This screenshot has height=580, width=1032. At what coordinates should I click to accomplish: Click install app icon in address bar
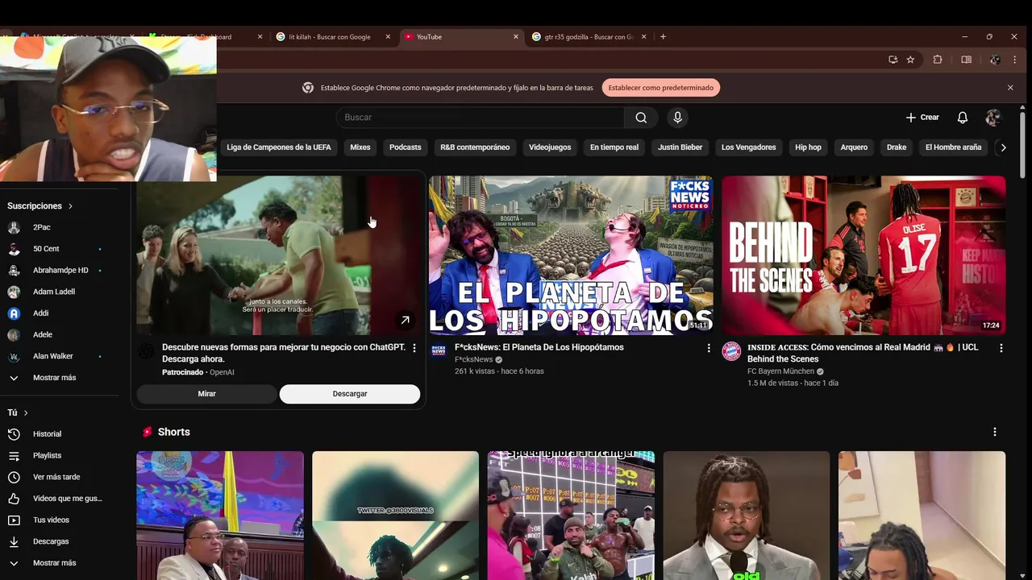point(893,60)
